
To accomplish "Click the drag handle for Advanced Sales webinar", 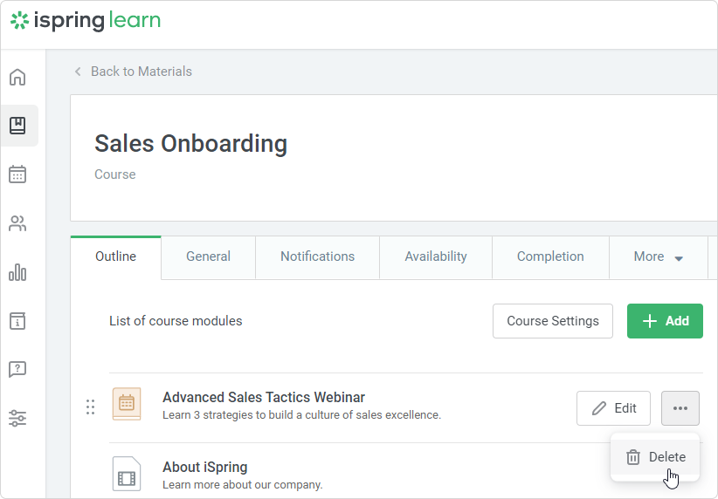I will 90,407.
